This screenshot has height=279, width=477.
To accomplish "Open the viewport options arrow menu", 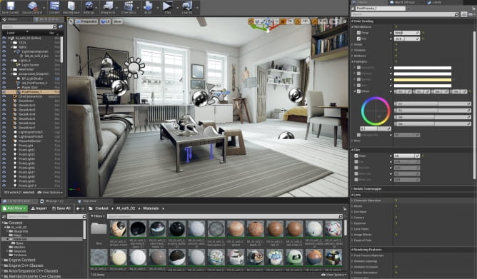I will [71, 21].
